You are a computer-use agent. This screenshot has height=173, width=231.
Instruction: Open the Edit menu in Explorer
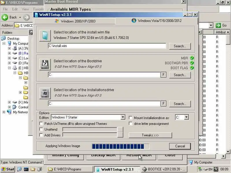coord(15,9)
